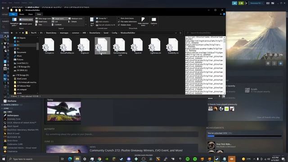
Task: Choose Medium icons layout
Action: pyautogui.click(x=76, y=18)
